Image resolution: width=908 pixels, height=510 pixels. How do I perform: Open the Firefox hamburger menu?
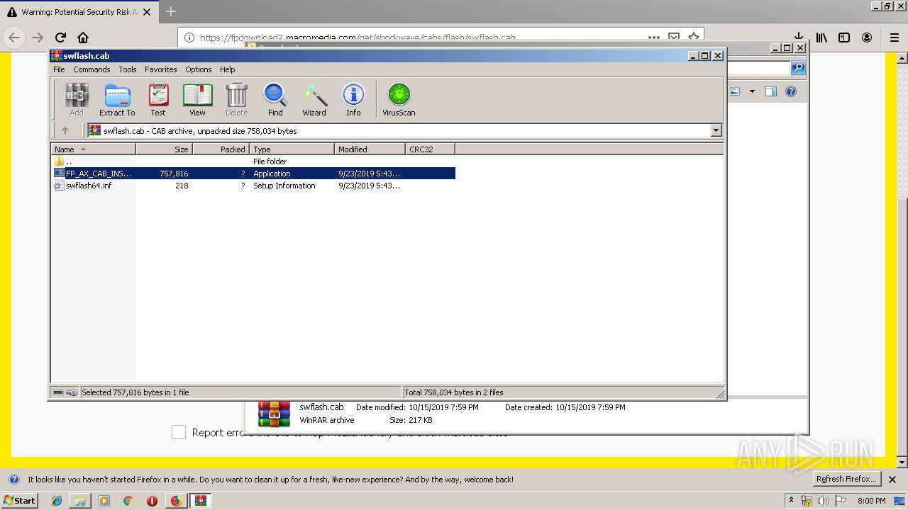coord(895,38)
